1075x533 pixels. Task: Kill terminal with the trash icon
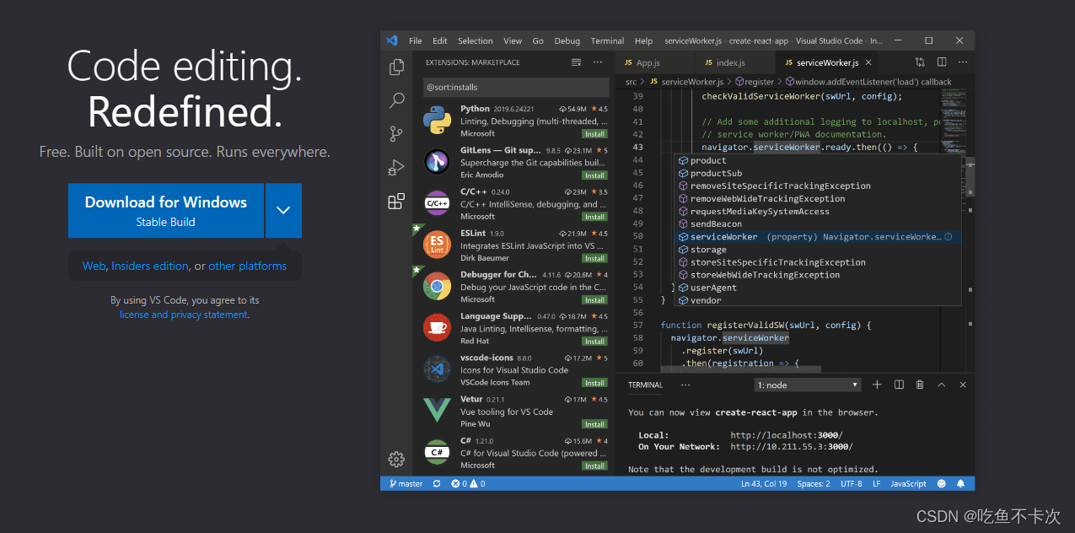920,385
